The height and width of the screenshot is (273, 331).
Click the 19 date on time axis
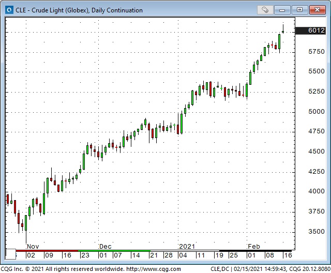(219, 255)
